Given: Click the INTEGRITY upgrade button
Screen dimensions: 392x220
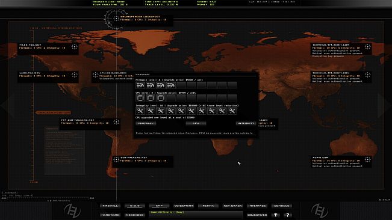Looking at the screenshot, I should pyautogui.click(x=246, y=123).
